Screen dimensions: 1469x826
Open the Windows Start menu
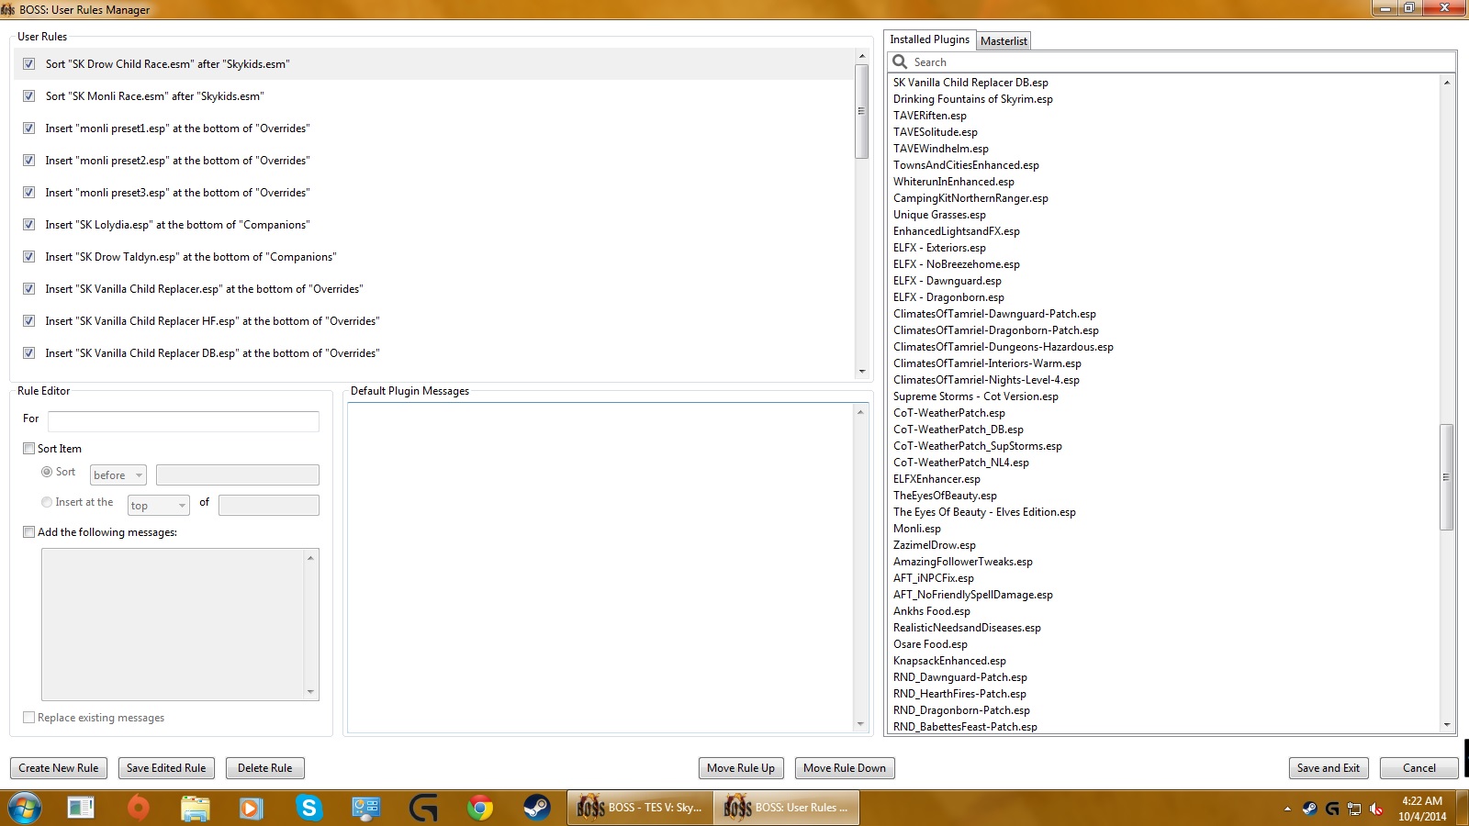click(x=25, y=809)
